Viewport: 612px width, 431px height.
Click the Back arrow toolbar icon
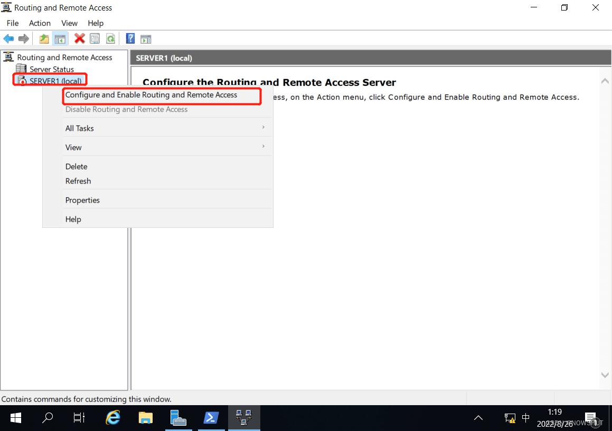(x=8, y=39)
